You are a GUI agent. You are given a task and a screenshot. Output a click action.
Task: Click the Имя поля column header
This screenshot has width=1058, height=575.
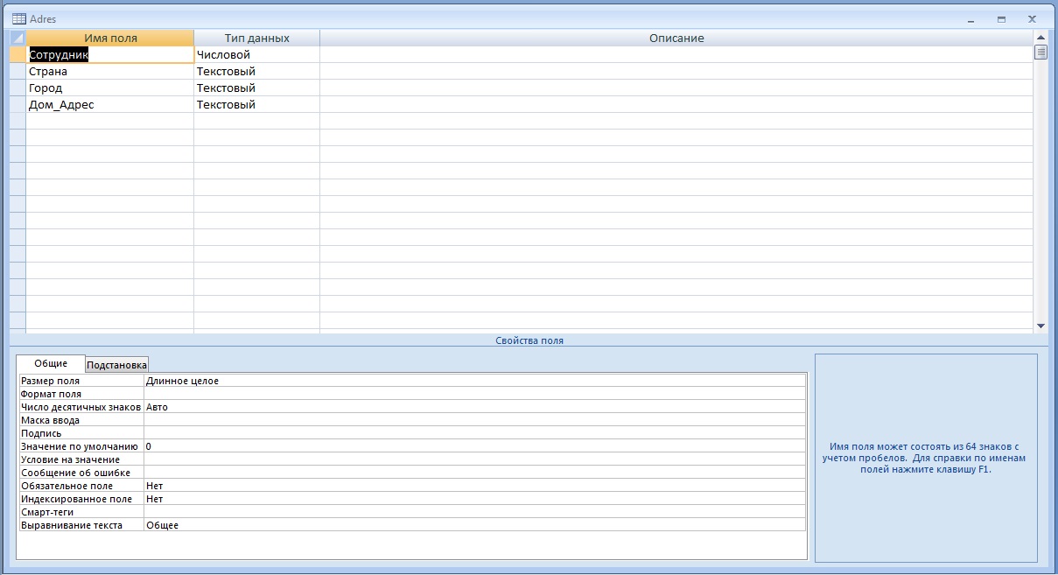110,39
